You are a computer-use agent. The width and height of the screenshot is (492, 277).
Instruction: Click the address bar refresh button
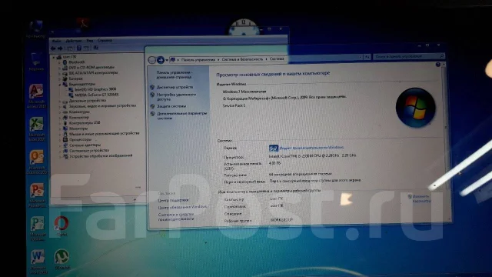pyautogui.click(x=367, y=57)
